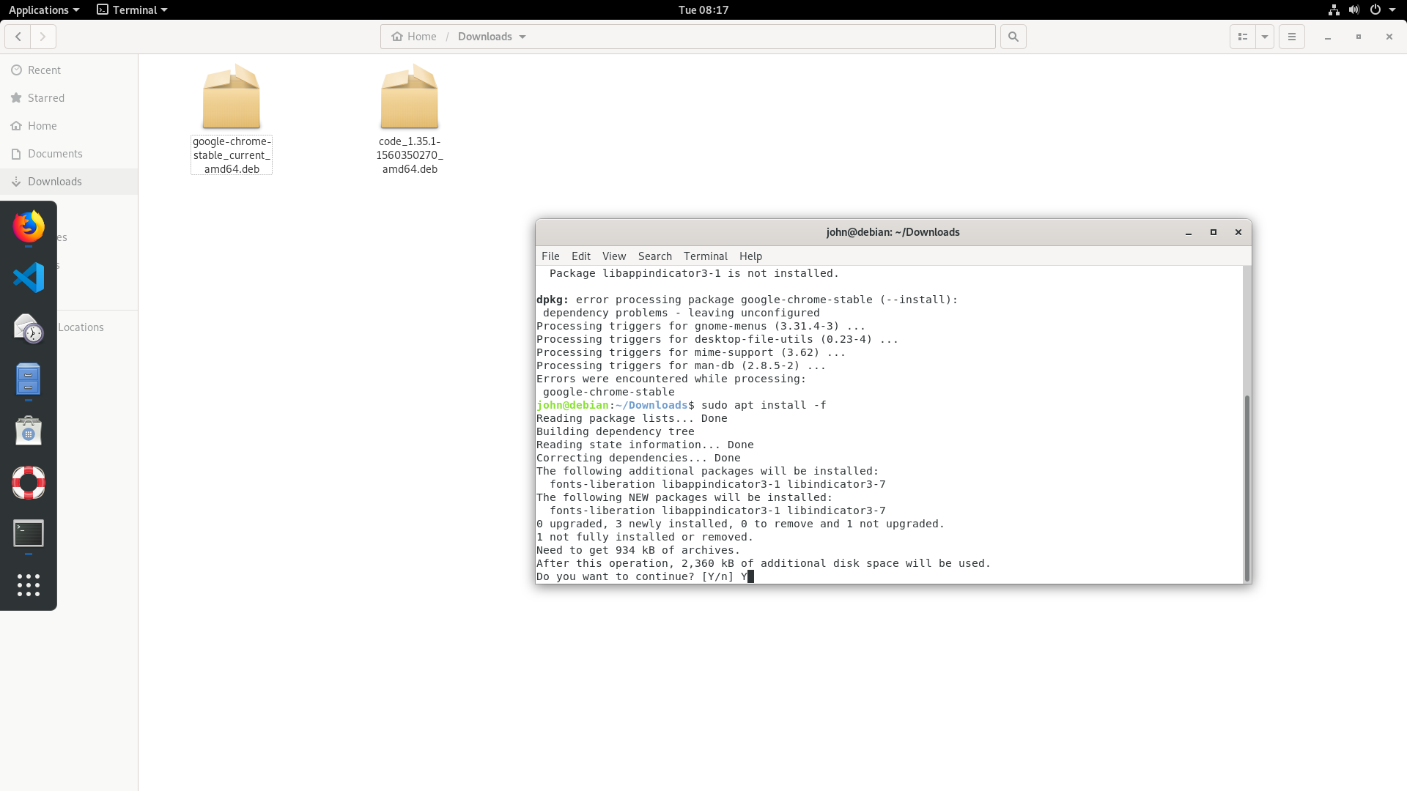
Task: Maximize the Files window
Action: (1359, 37)
